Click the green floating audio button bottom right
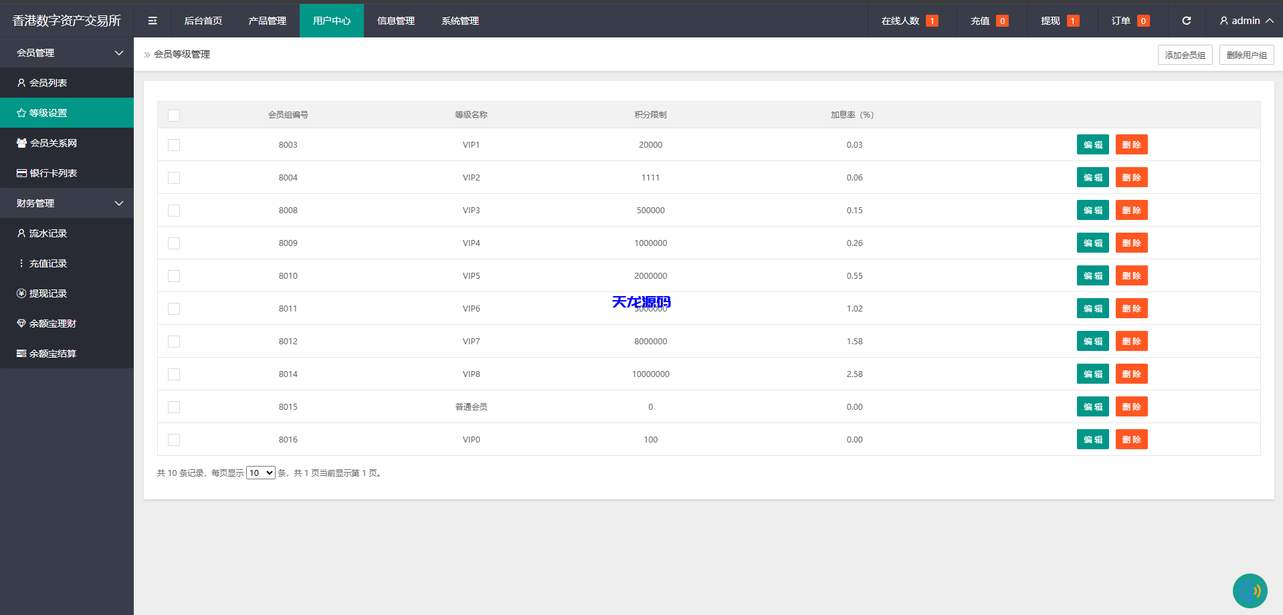Screen dimensions: 1283x615 [1251, 591]
